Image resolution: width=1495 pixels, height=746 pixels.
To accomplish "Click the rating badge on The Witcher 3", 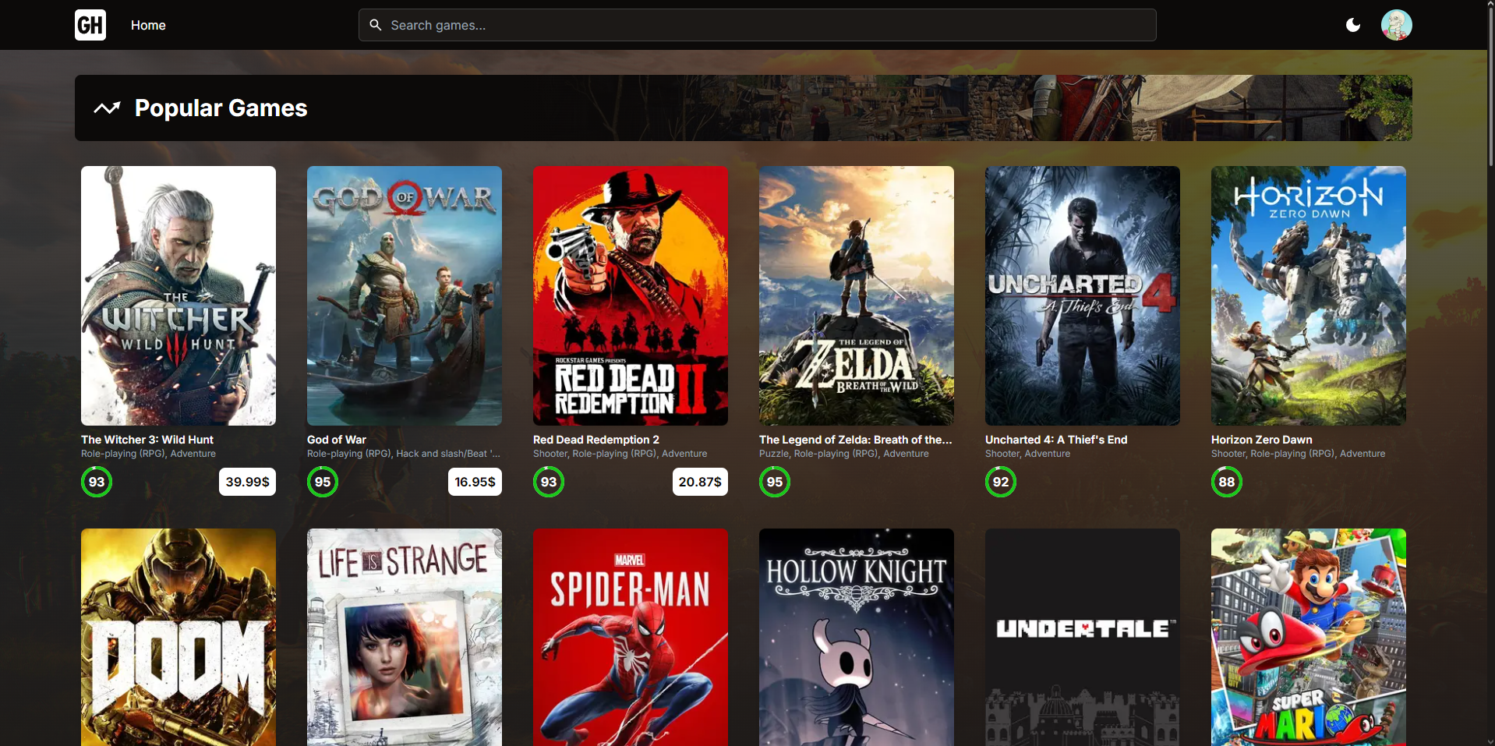I will pos(96,482).
